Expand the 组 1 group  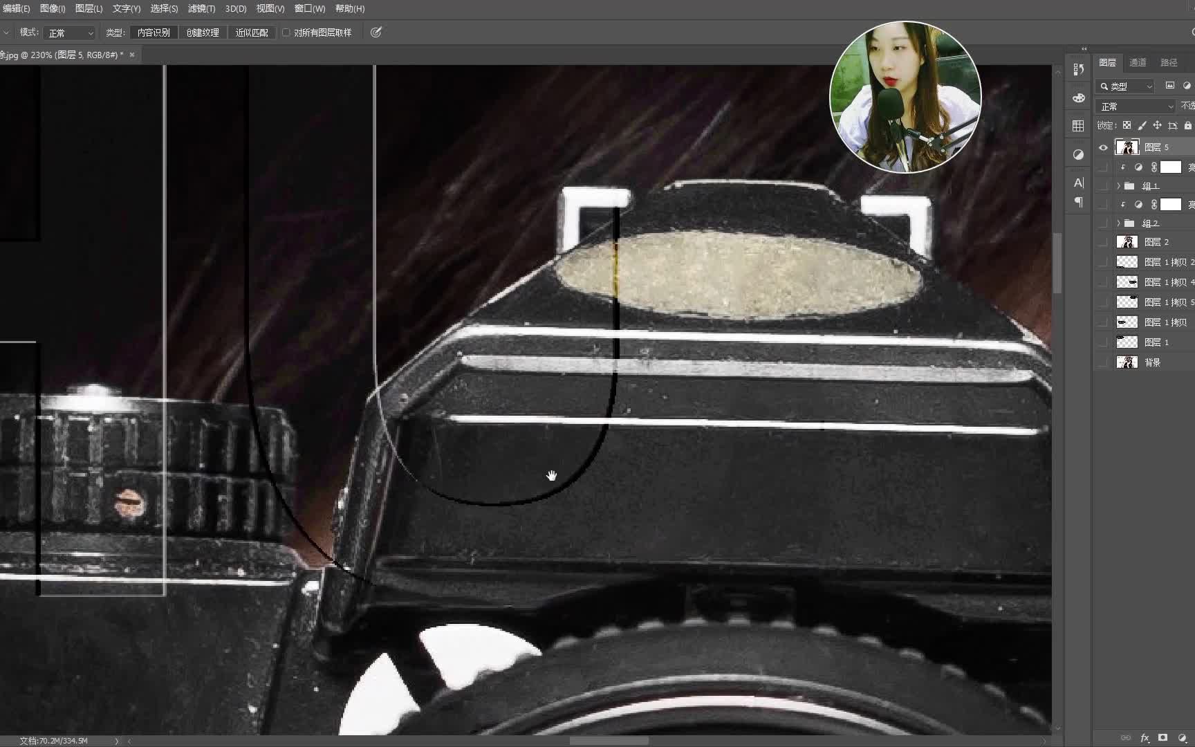1118,185
